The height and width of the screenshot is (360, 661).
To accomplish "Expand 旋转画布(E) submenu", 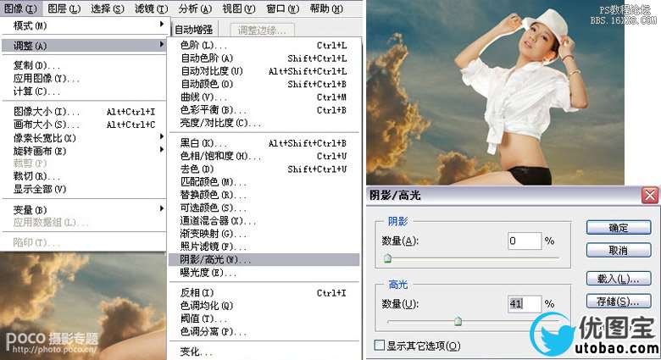I will (x=84, y=151).
